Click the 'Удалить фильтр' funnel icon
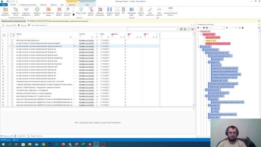This screenshot has width=261, height=147. 91,9
